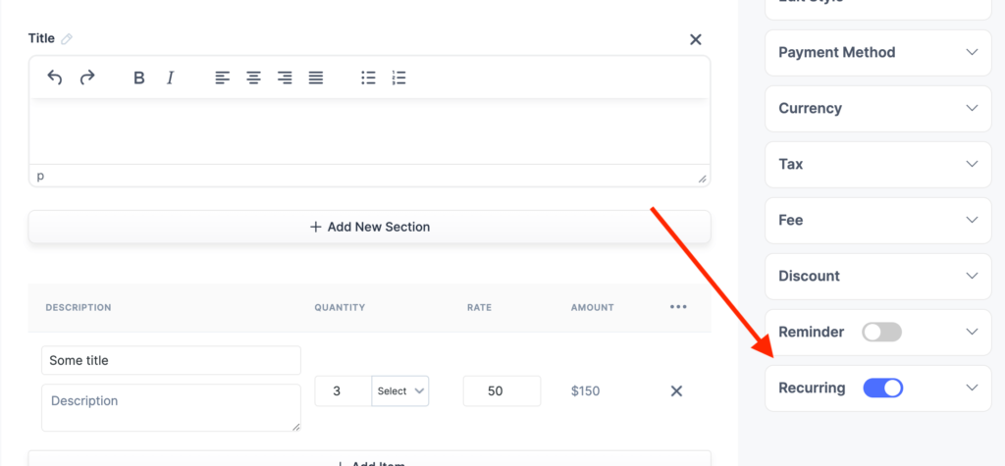Insert a bulleted list

tap(368, 78)
